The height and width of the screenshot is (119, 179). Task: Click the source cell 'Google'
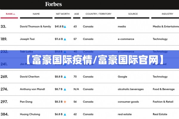pyautogui.click(x=122, y=77)
